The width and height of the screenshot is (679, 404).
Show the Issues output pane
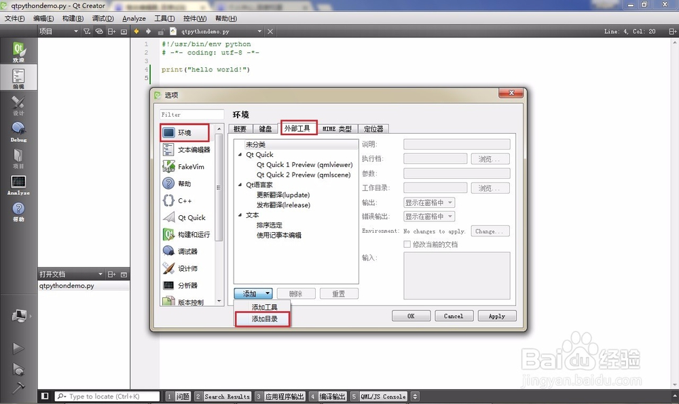178,397
